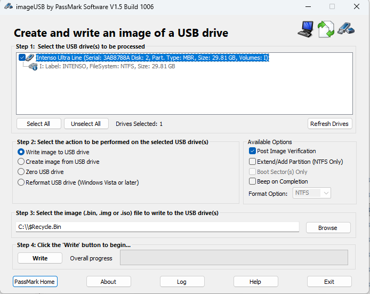Open Help
Image resolution: width=370 pixels, height=294 pixels.
255,282
